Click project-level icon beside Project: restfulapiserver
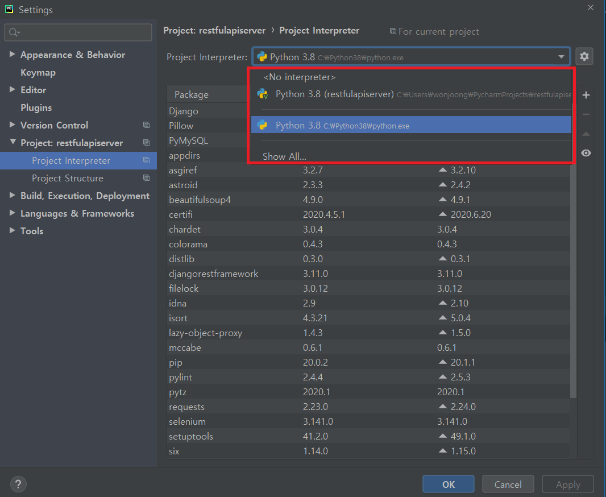The height and width of the screenshot is (497, 606). pyautogui.click(x=146, y=143)
